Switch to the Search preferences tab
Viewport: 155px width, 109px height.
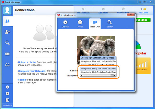(x=110, y=24)
